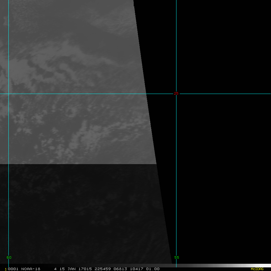The image size is (271, 271).
Task: Click the NOAA-18 satellite name label
Action: (x=31, y=269)
